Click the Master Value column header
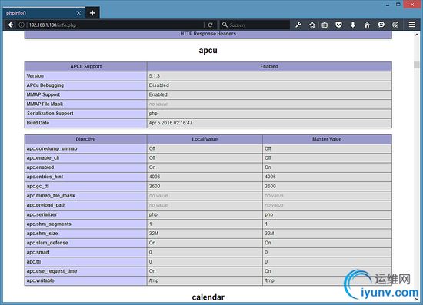This screenshot has height=305, width=423. click(x=327, y=139)
